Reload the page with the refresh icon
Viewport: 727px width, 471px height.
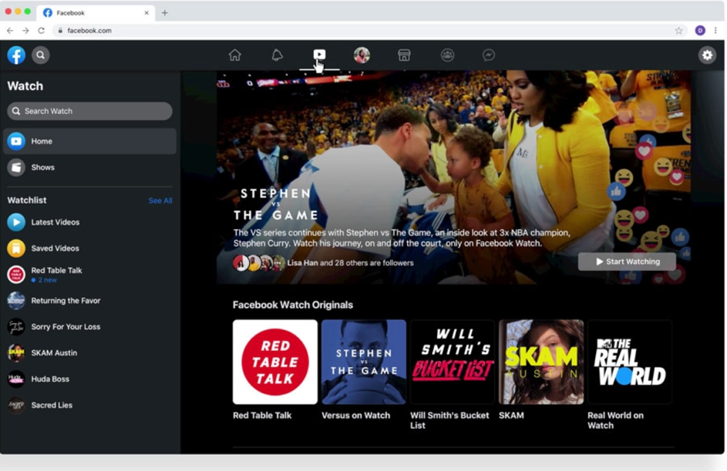pyautogui.click(x=42, y=31)
